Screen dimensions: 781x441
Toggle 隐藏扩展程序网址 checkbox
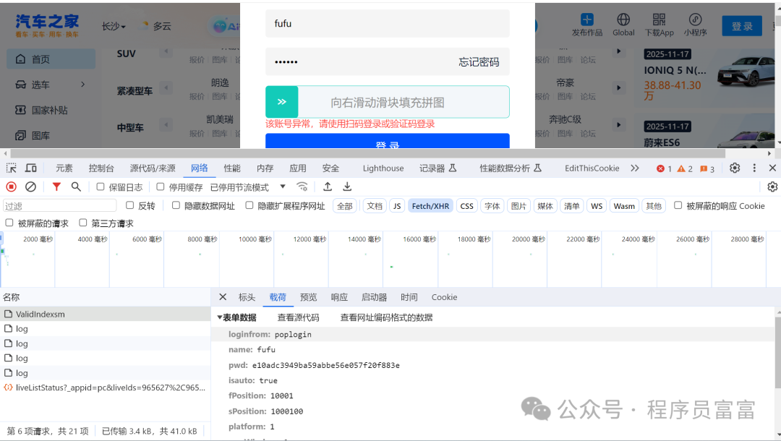tap(249, 205)
